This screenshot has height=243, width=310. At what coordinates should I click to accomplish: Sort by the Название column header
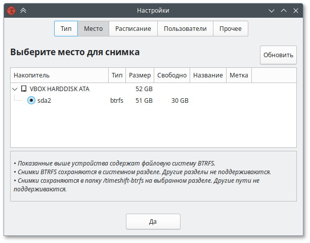(x=208, y=75)
